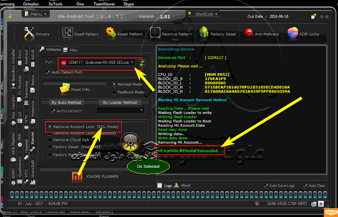Screen dimensions: 338x217
Task: Click the serial code 32A6-14DD-C76F-0B7D
Action: tap(287, 203)
